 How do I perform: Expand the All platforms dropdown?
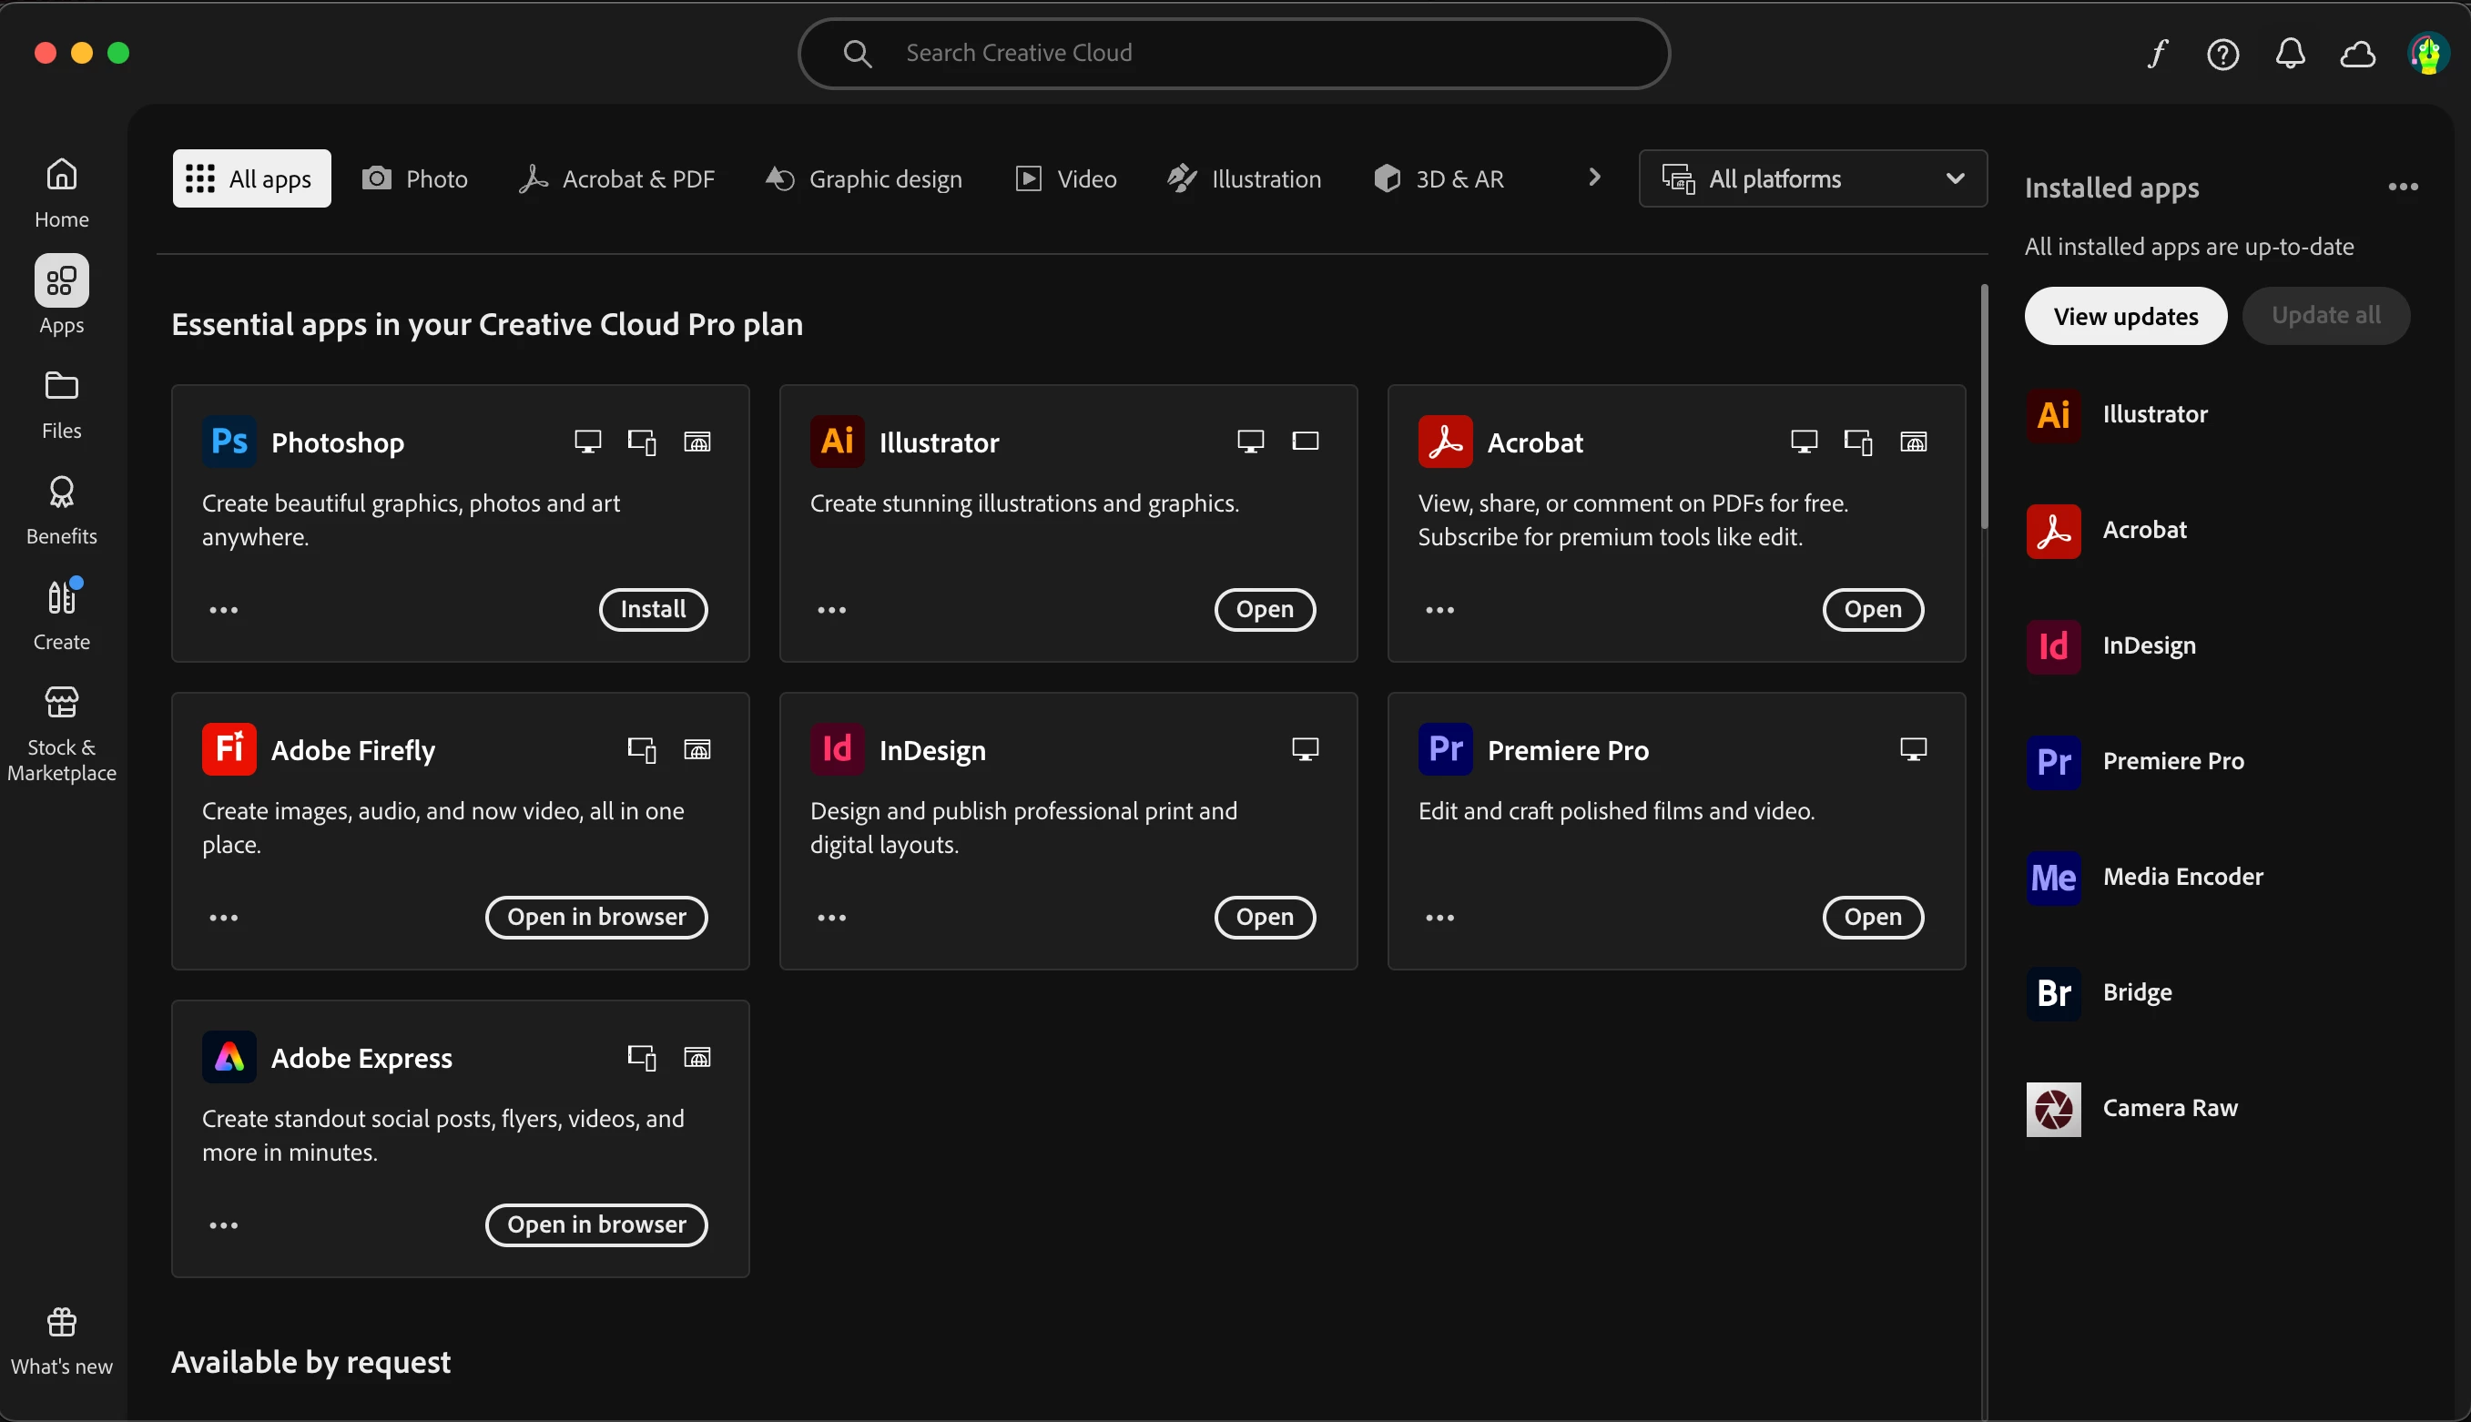tap(1813, 178)
